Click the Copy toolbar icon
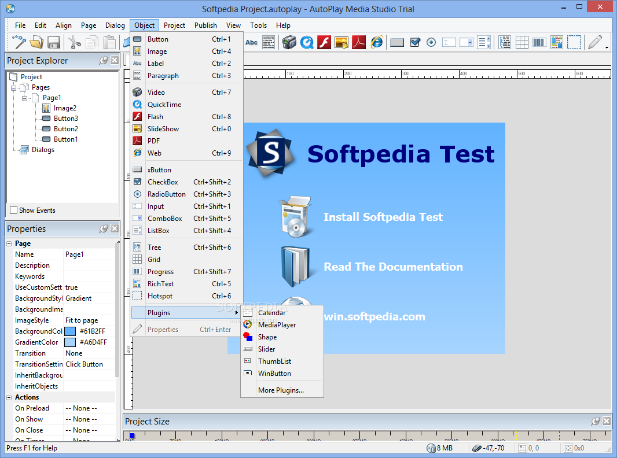The width and height of the screenshot is (617, 458). pyautogui.click(x=91, y=42)
